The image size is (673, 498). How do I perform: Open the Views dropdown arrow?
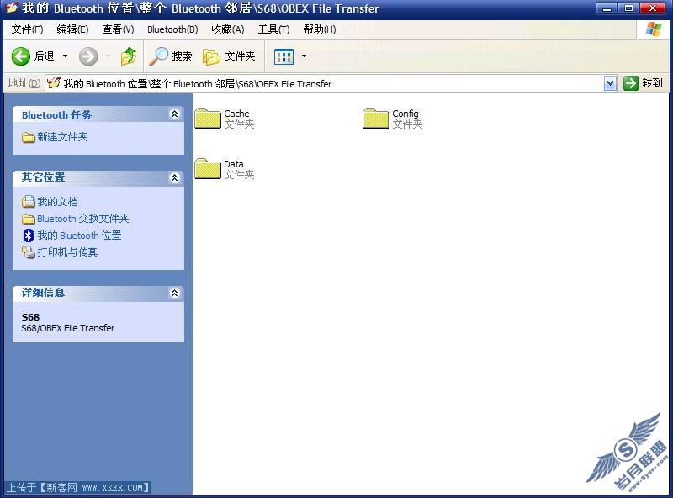point(304,56)
